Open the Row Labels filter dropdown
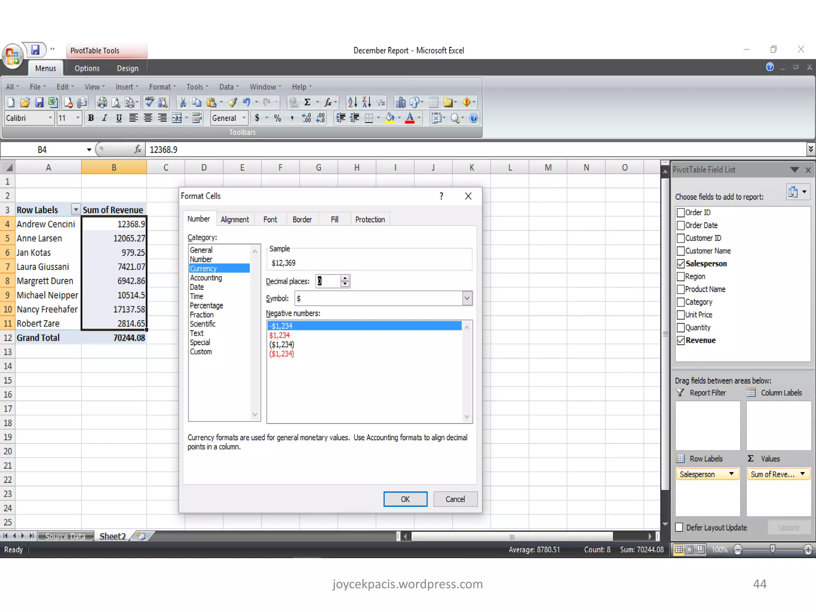This screenshot has height=612, width=816. 75,210
